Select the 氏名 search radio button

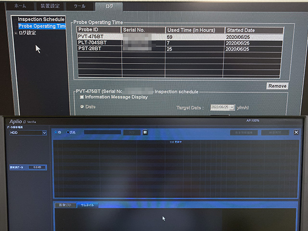(x=68, y=132)
